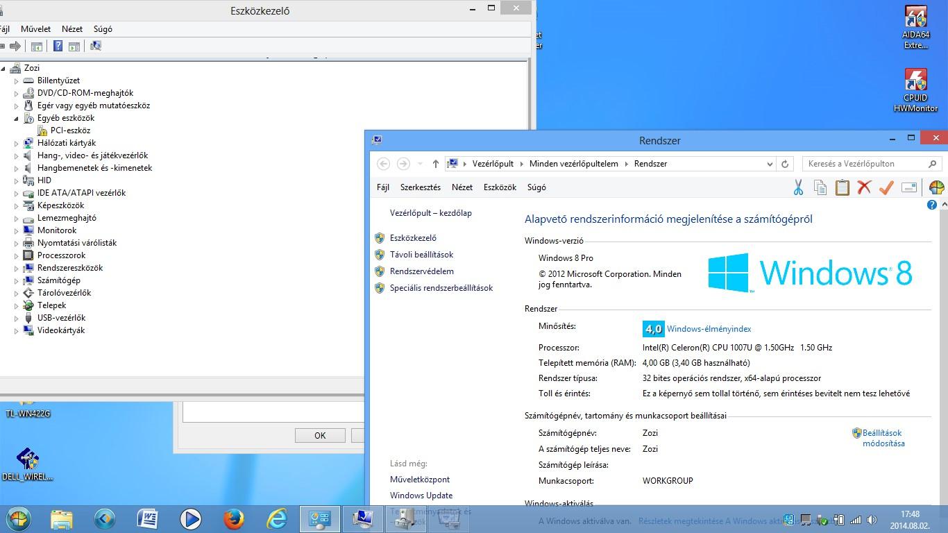Launch Word from taskbar
The width and height of the screenshot is (948, 533).
[148, 519]
